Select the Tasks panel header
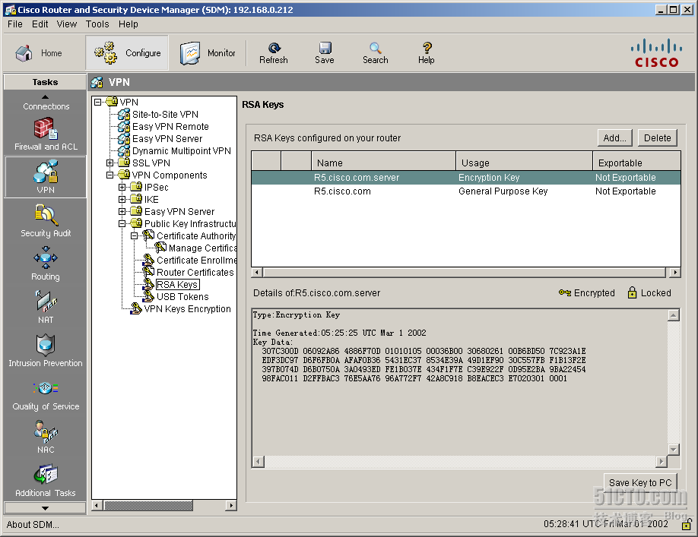698x537 pixels. [45, 82]
